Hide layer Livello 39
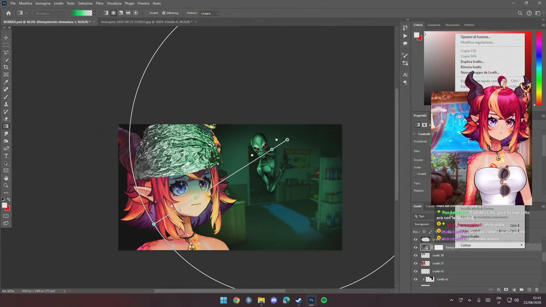The image size is (546, 307). (415, 255)
